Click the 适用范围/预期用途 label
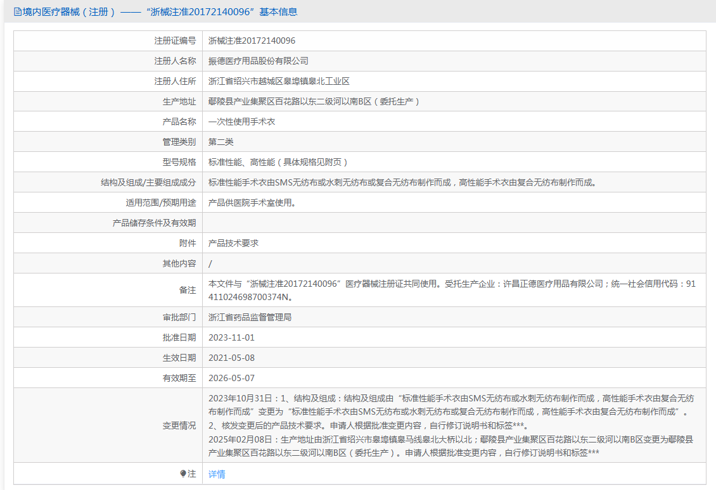This screenshot has width=716, height=490. click(x=161, y=203)
